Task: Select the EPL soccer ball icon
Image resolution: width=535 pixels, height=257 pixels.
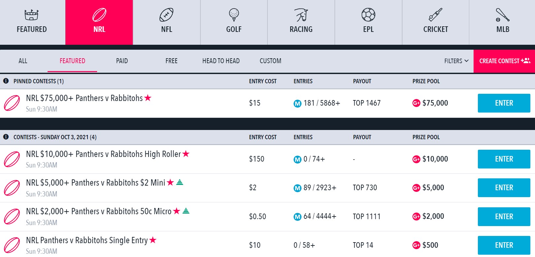Action: pos(369,15)
